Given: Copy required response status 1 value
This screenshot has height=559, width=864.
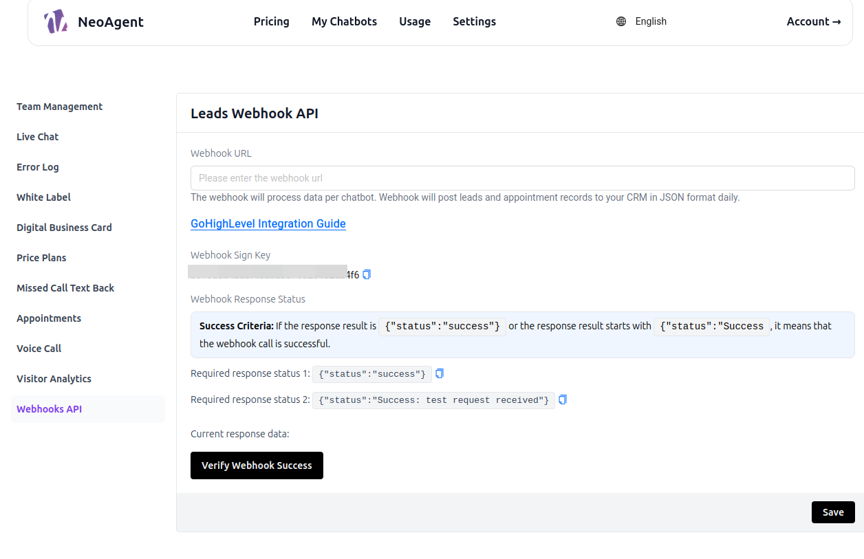Looking at the screenshot, I should [x=439, y=373].
